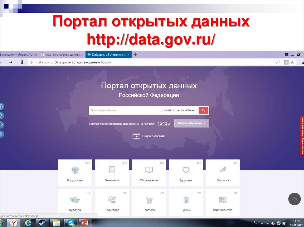Click the Торговля shopping cart icon

[x=149, y=200]
